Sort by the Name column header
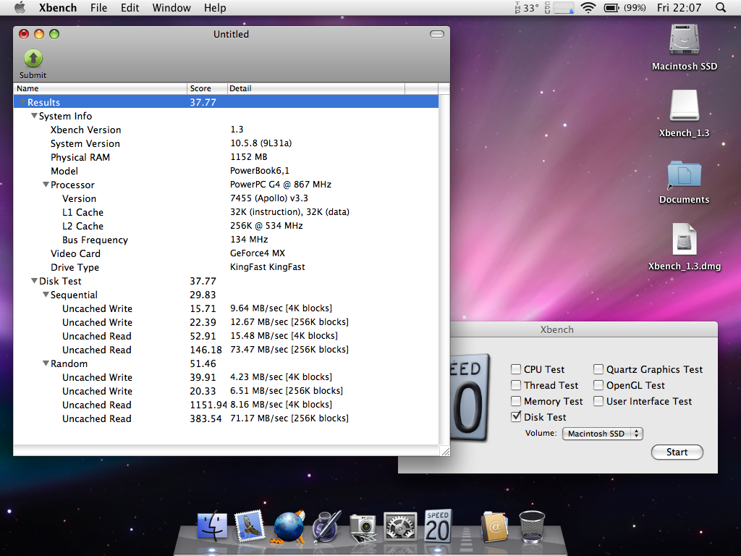Screen dimensions: 741x556 coord(100,88)
